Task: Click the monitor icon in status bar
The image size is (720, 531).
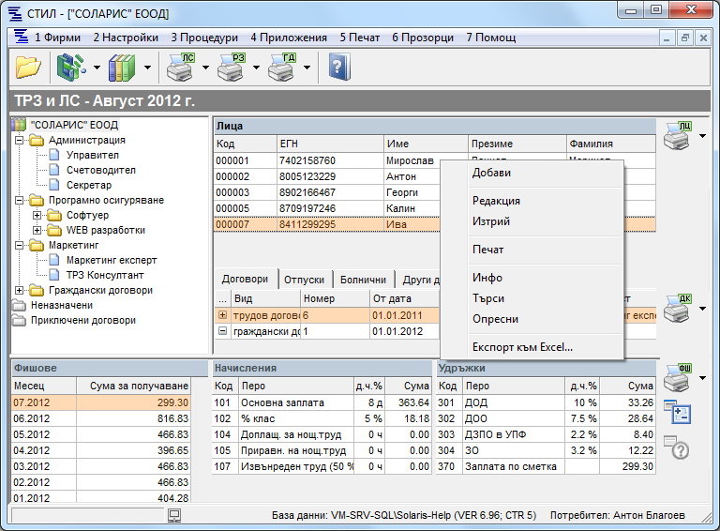Action: (x=174, y=515)
